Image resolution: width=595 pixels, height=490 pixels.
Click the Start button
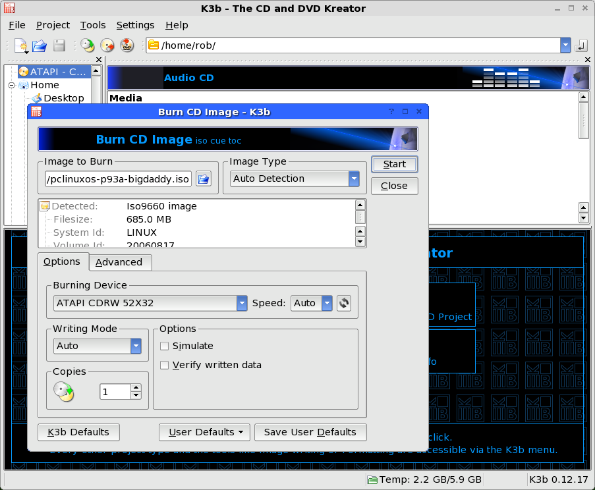click(x=395, y=164)
